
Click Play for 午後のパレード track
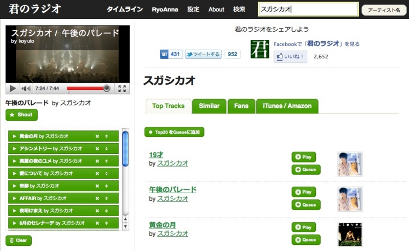tap(304, 192)
